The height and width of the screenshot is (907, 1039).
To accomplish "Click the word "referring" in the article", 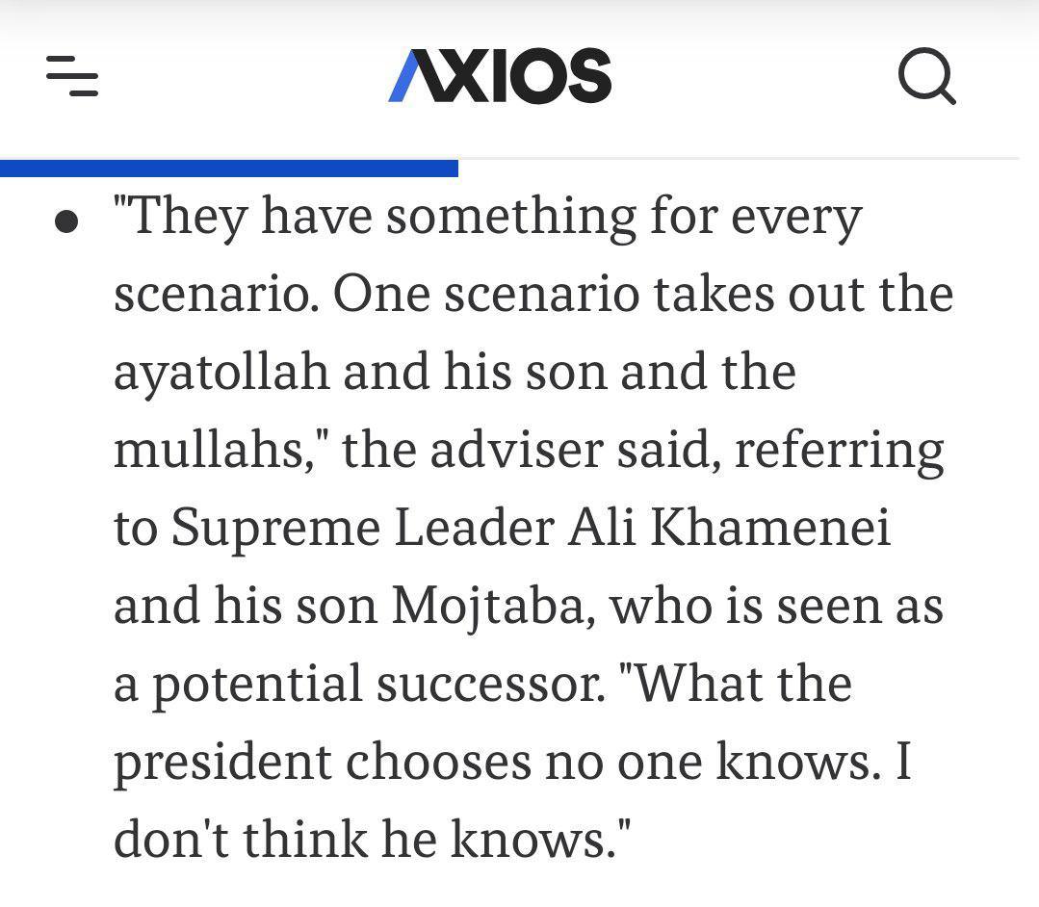I will (840, 449).
